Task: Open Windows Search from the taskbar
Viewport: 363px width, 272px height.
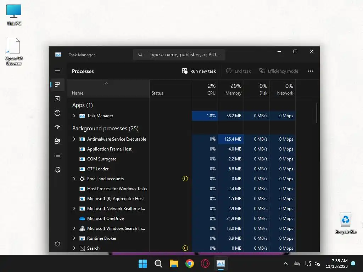Action: pos(158,263)
